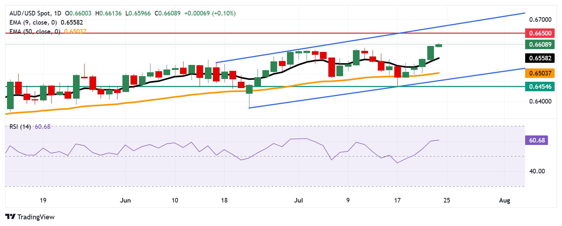
Task: Select the orange 0.65037 EMA price tag
Action: pos(540,73)
